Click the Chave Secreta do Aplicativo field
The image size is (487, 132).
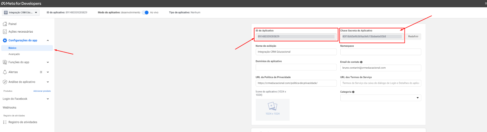click(x=372, y=36)
